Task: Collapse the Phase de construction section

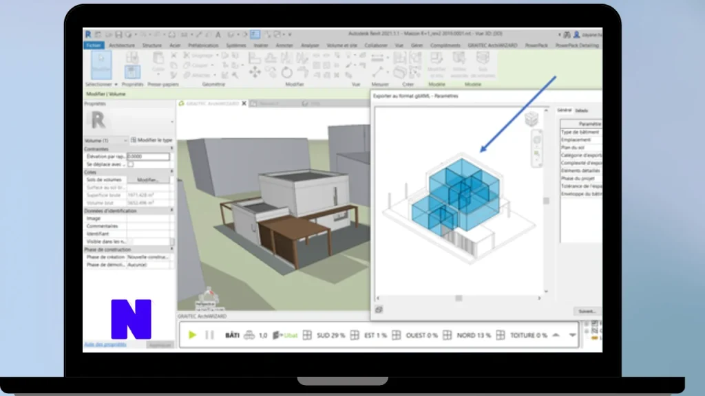Action: tap(171, 249)
